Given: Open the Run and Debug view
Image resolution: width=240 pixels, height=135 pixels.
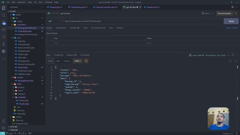Looking at the screenshot, I should (x=4, y=30).
